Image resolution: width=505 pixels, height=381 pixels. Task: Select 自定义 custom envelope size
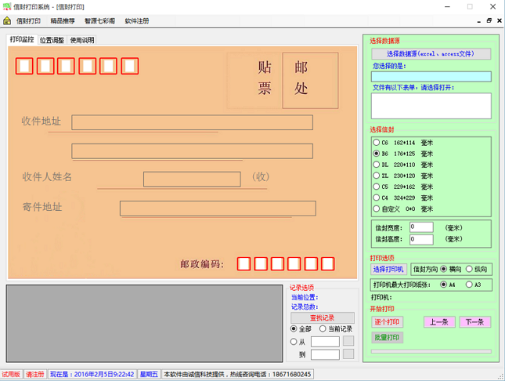[402, 209]
